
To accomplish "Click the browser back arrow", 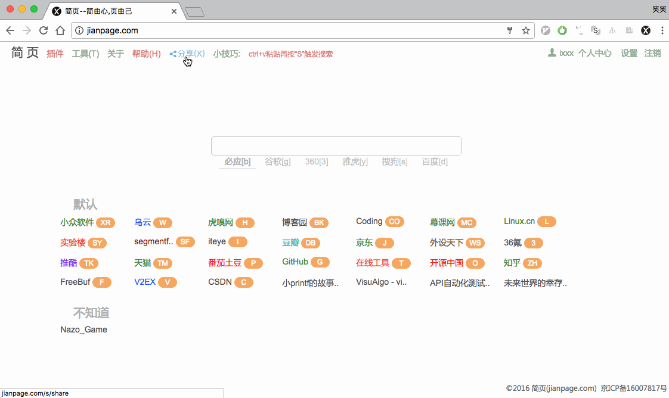I will (x=10, y=30).
